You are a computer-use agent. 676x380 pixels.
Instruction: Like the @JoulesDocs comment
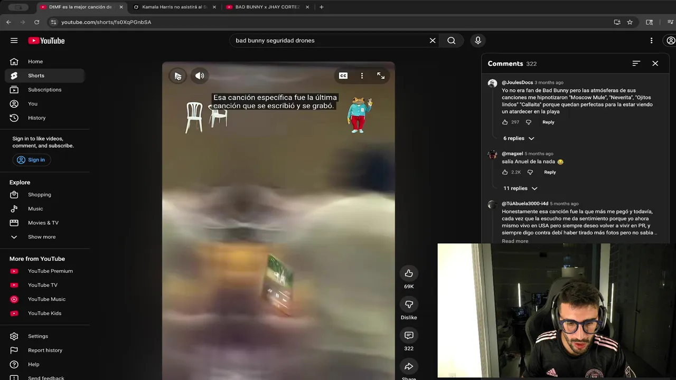coord(505,122)
